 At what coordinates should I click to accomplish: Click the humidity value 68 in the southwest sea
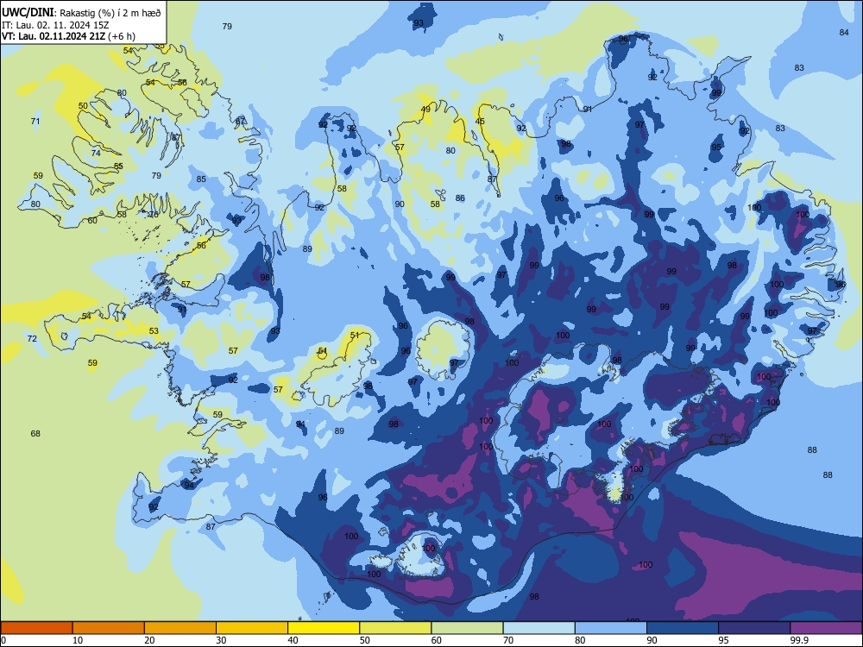coord(35,434)
